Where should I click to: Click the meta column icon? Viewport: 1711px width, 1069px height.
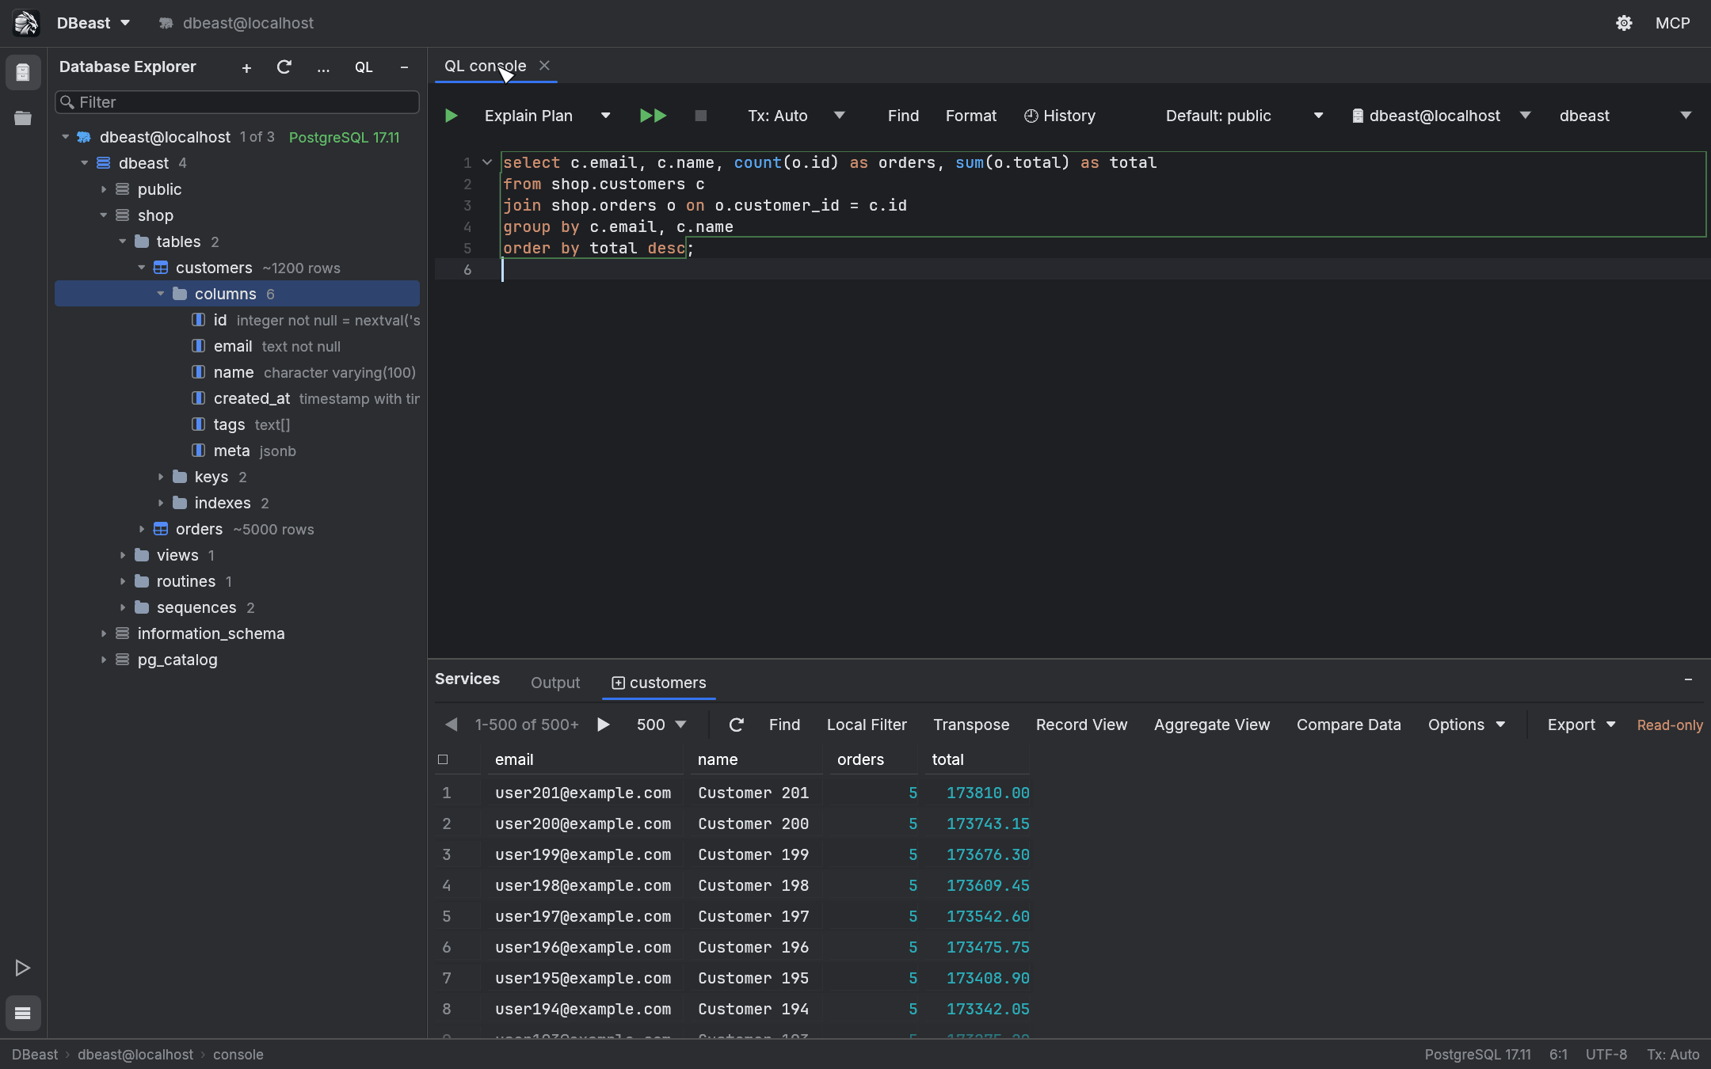199,451
